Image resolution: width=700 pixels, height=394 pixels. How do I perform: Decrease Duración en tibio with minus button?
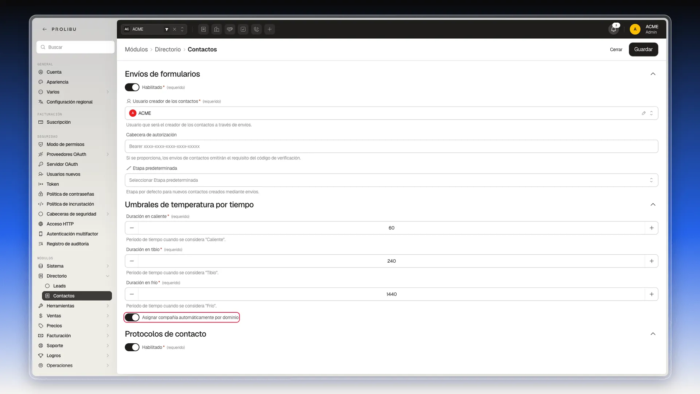(132, 261)
